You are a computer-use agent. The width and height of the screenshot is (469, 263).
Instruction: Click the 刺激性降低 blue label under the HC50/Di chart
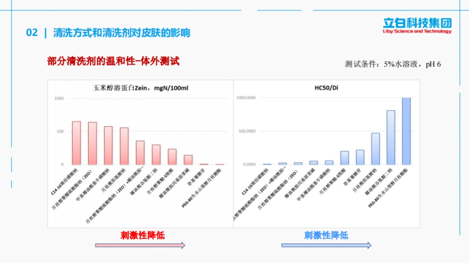[327, 235]
